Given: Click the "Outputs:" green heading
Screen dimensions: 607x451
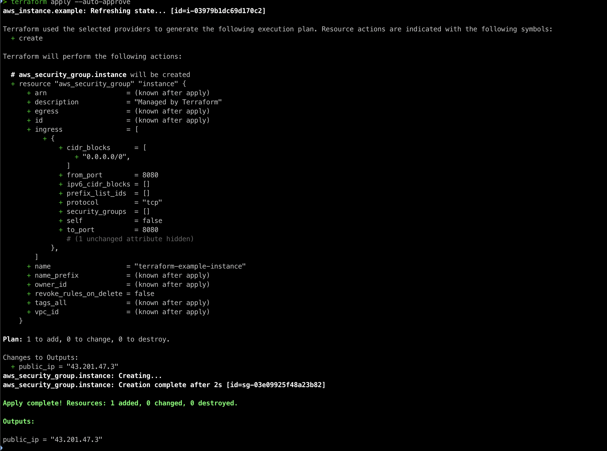Looking at the screenshot, I should (x=19, y=421).
